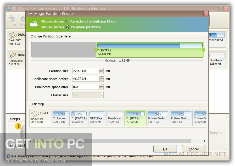Click the Maximum: 115.9 GB label
Viewport: 235px width, 166px height.
(117, 60)
